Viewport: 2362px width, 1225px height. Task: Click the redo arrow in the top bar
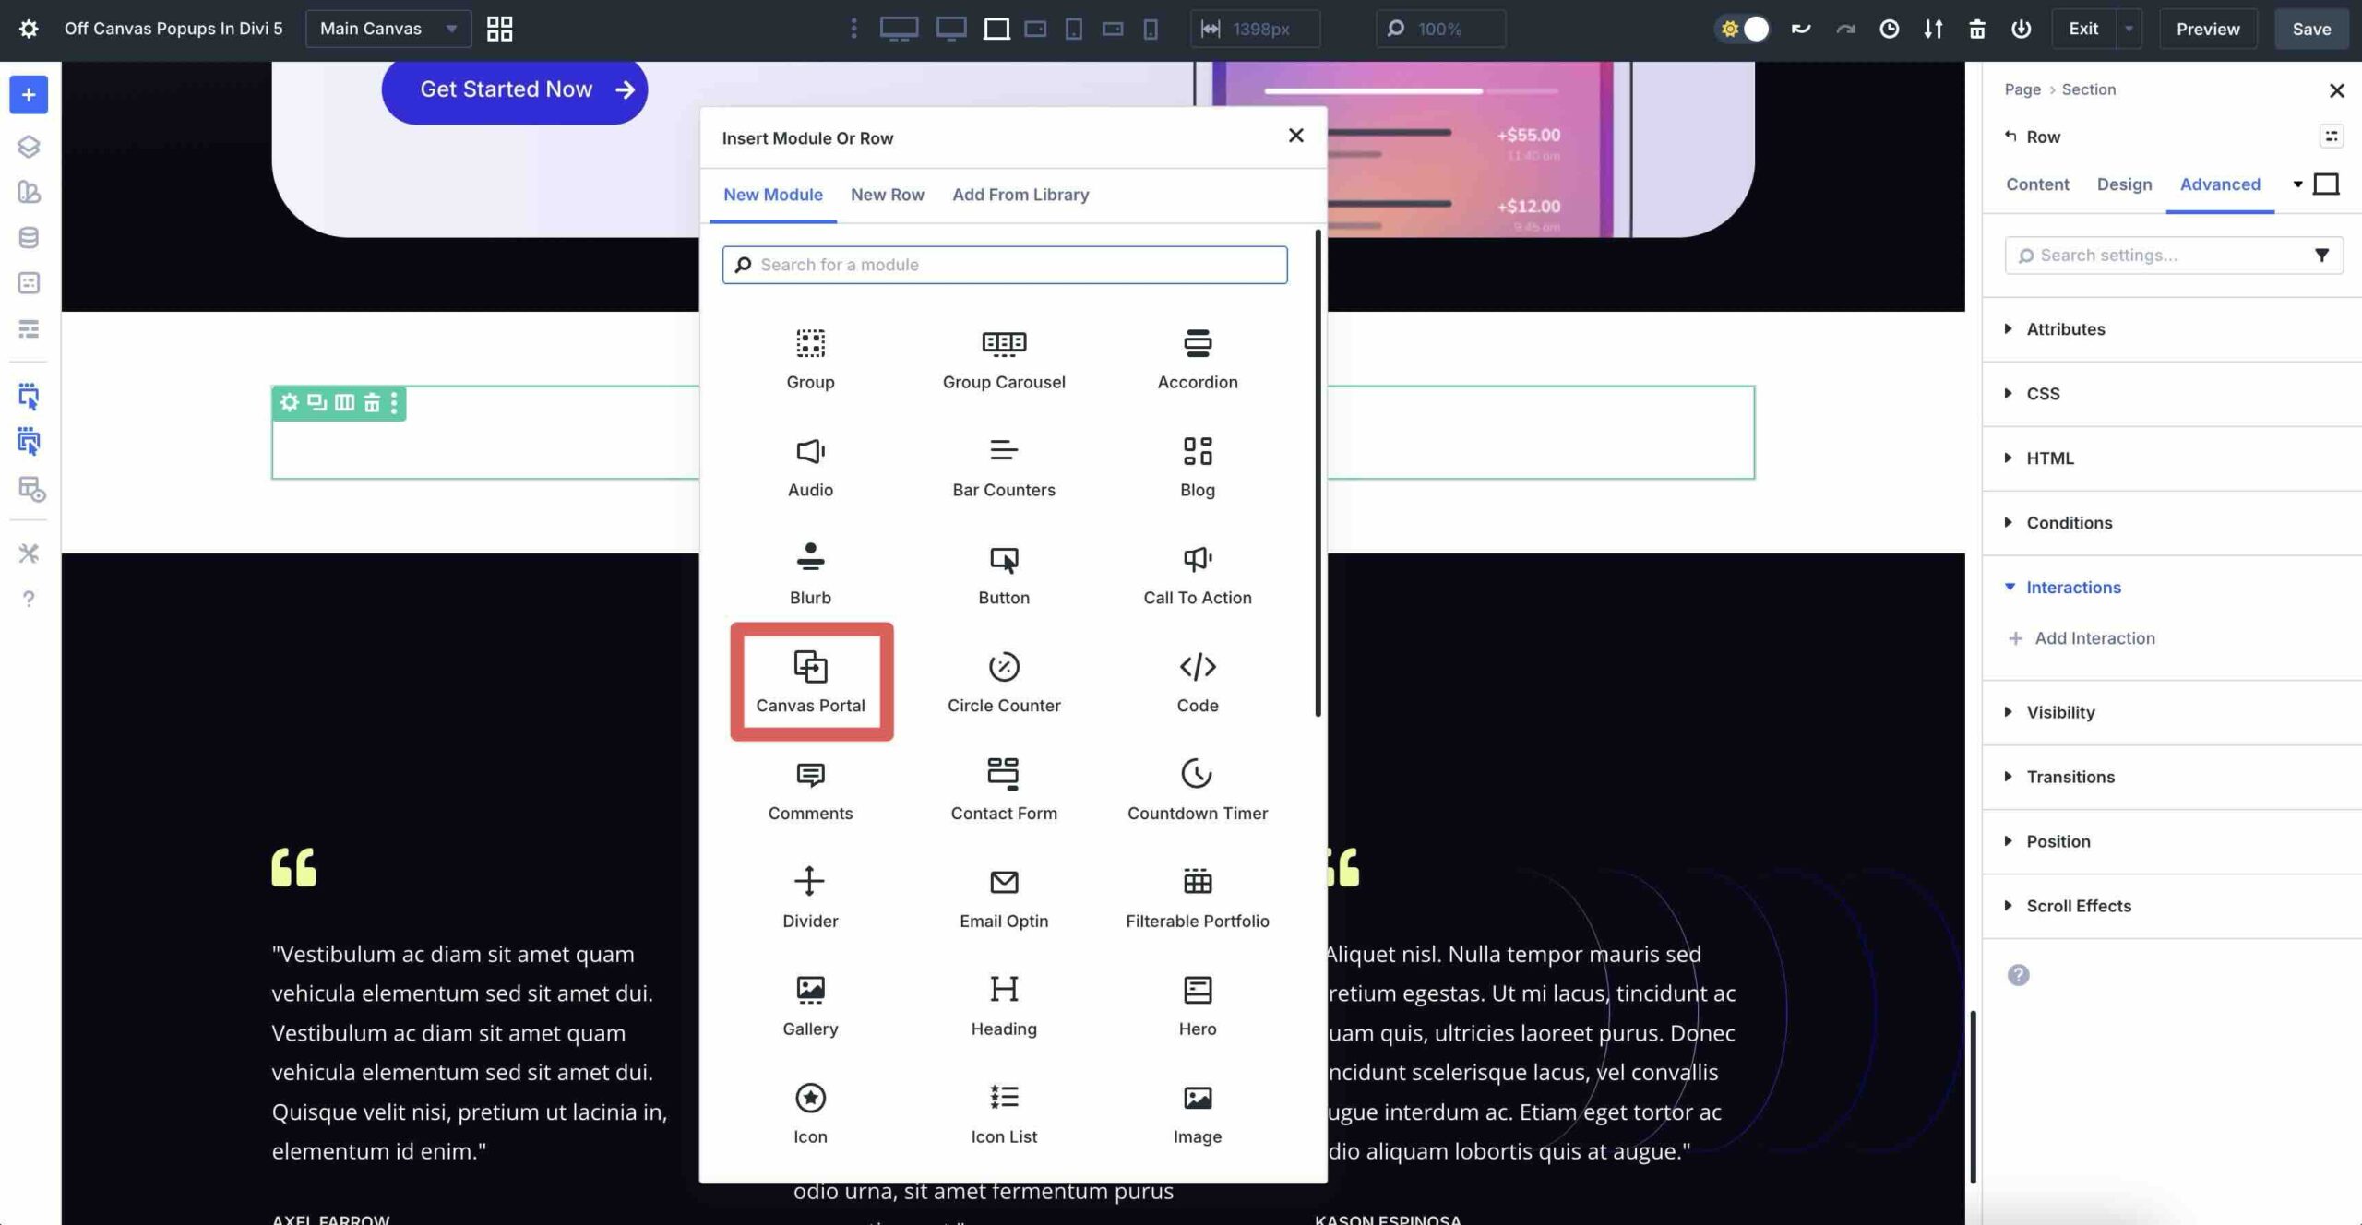(x=1843, y=29)
